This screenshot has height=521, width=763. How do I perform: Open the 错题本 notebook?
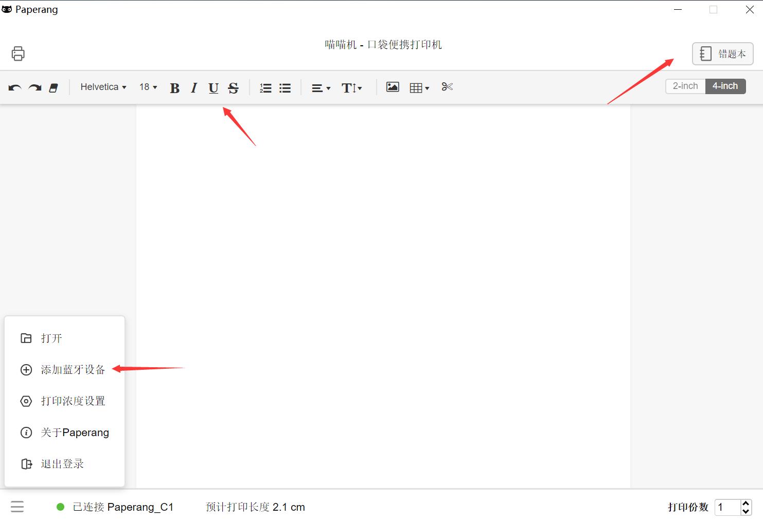723,53
